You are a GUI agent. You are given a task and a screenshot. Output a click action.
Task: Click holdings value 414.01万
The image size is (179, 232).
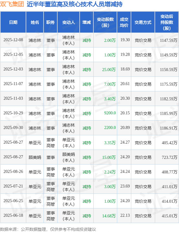(x=169, y=201)
